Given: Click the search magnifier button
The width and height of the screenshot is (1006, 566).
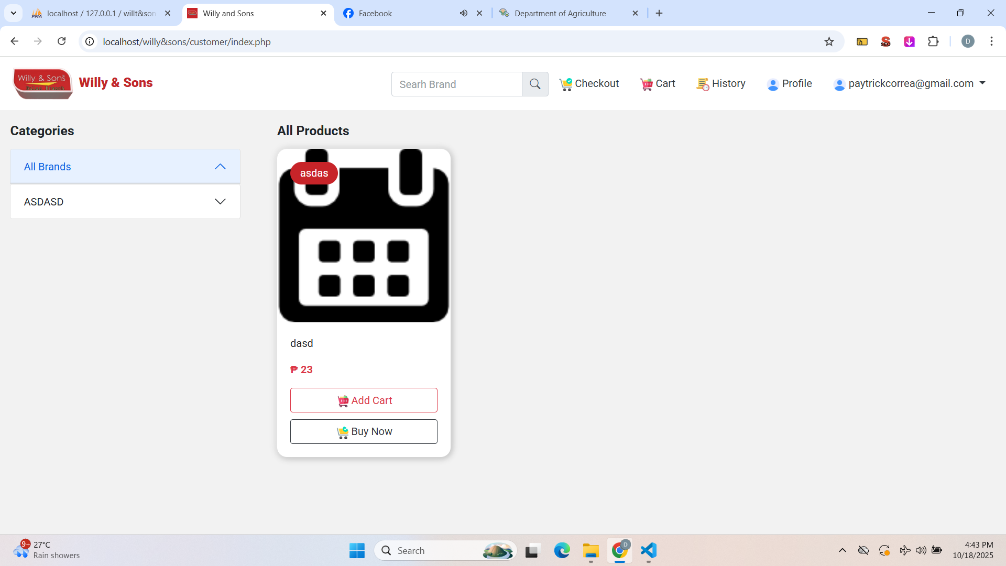Looking at the screenshot, I should tap(535, 84).
